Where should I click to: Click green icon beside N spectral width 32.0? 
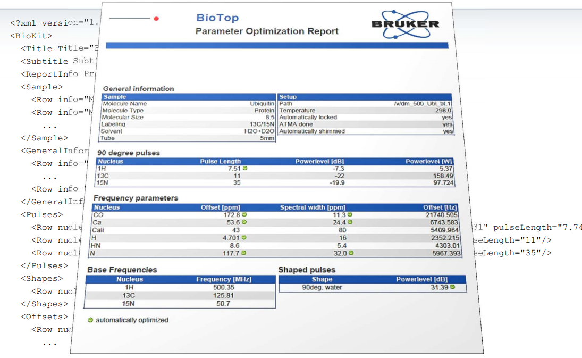point(350,253)
